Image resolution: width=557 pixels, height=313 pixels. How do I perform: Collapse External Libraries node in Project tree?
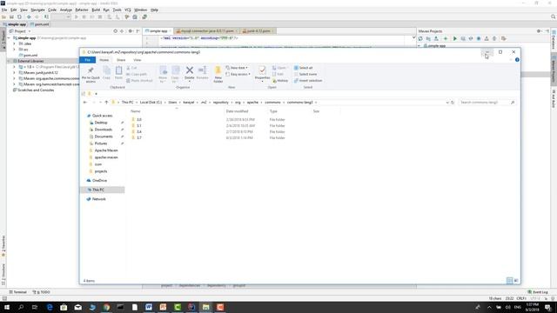pos(9,61)
